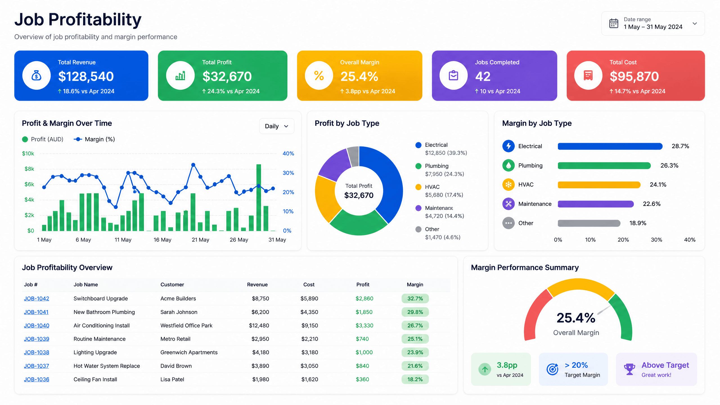Image resolution: width=720 pixels, height=405 pixels.
Task: Click the Other 18.9% margin bar
Action: 589,223
